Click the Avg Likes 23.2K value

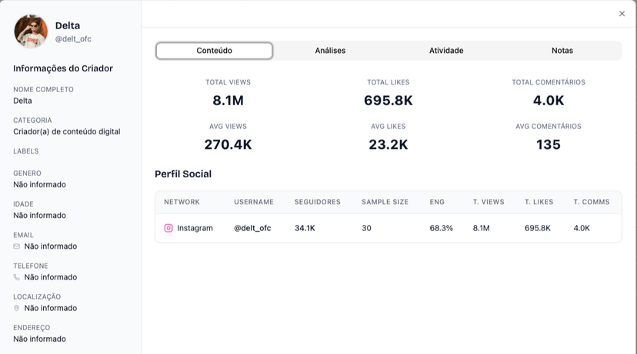click(388, 144)
